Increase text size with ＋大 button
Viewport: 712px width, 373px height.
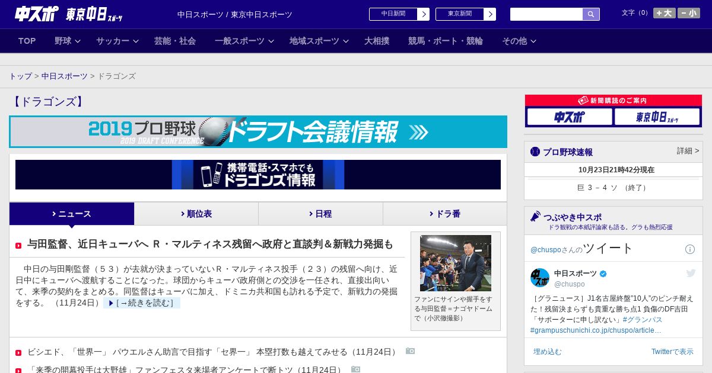click(x=664, y=13)
